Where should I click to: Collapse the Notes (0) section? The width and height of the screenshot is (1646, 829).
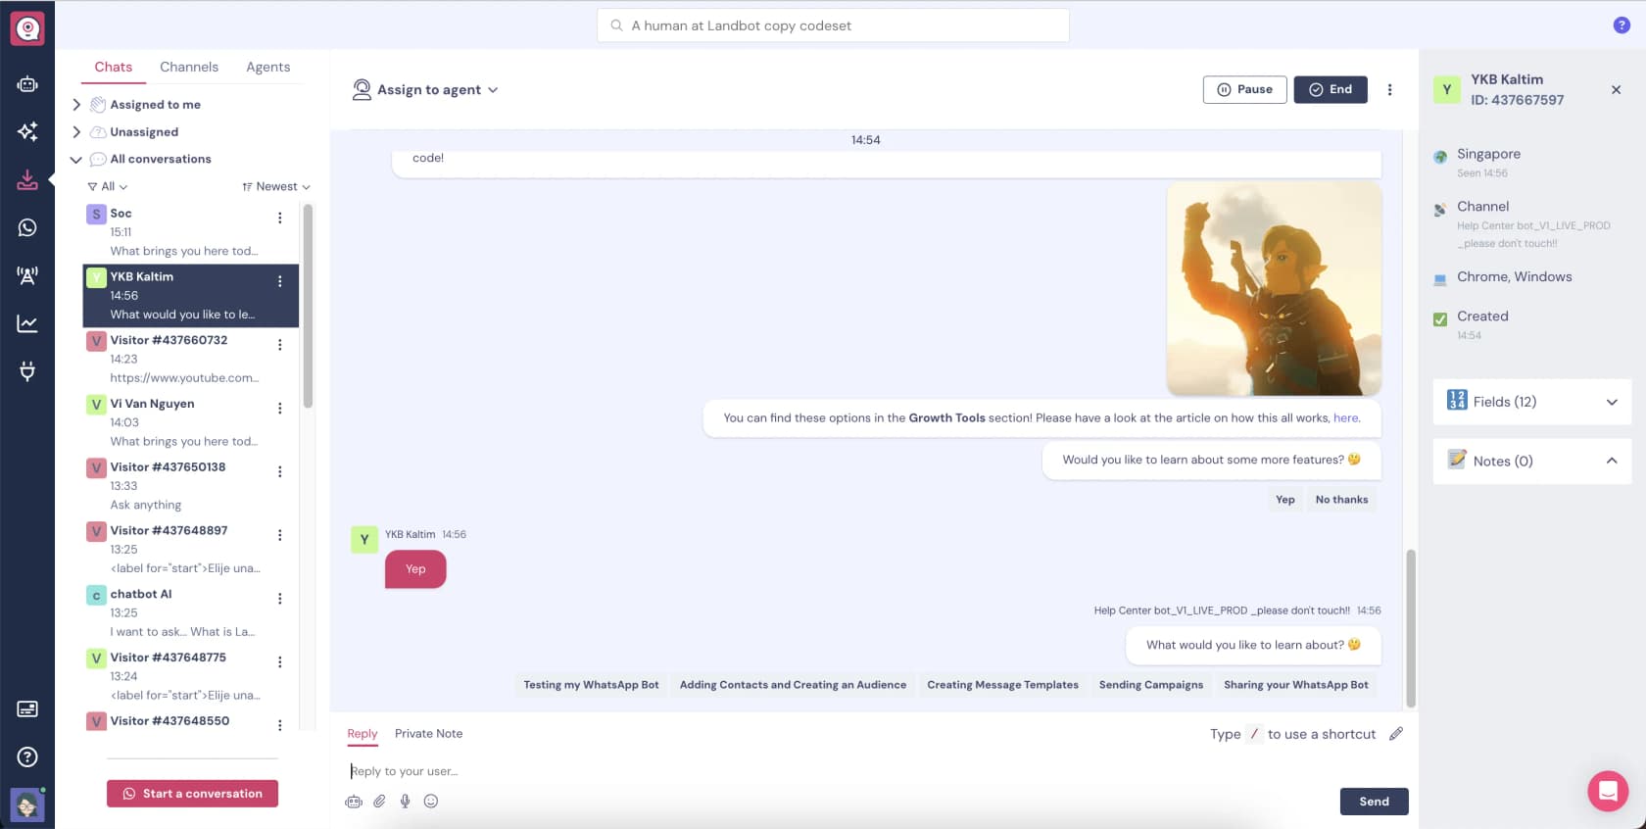click(x=1532, y=461)
